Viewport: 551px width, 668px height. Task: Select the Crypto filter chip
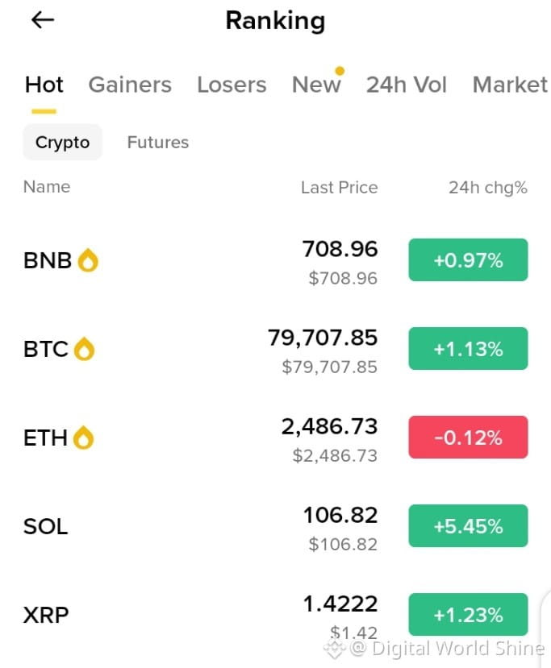point(63,142)
